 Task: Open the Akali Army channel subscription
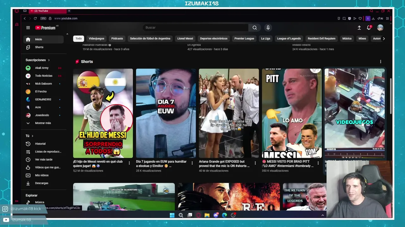point(43,68)
